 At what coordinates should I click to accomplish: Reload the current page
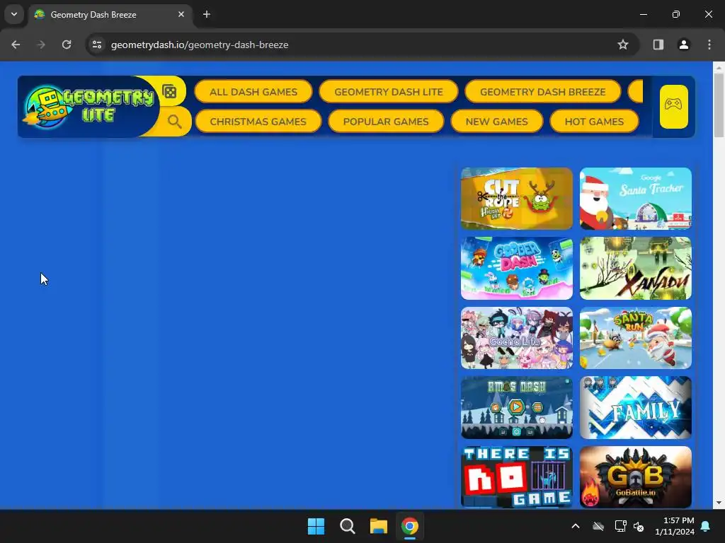click(67, 45)
